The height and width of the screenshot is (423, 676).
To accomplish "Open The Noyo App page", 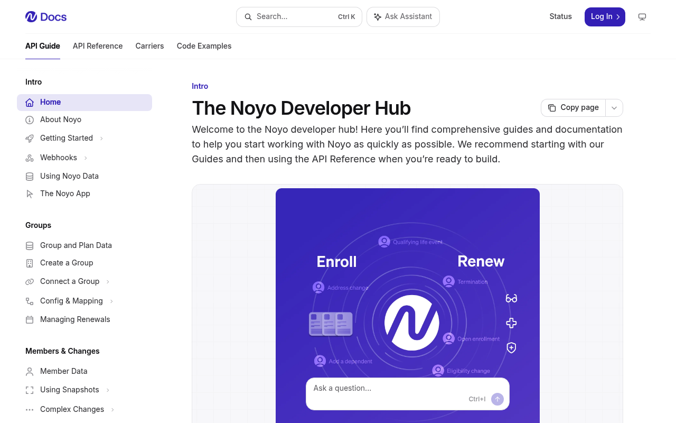I will click(x=84, y=194).
